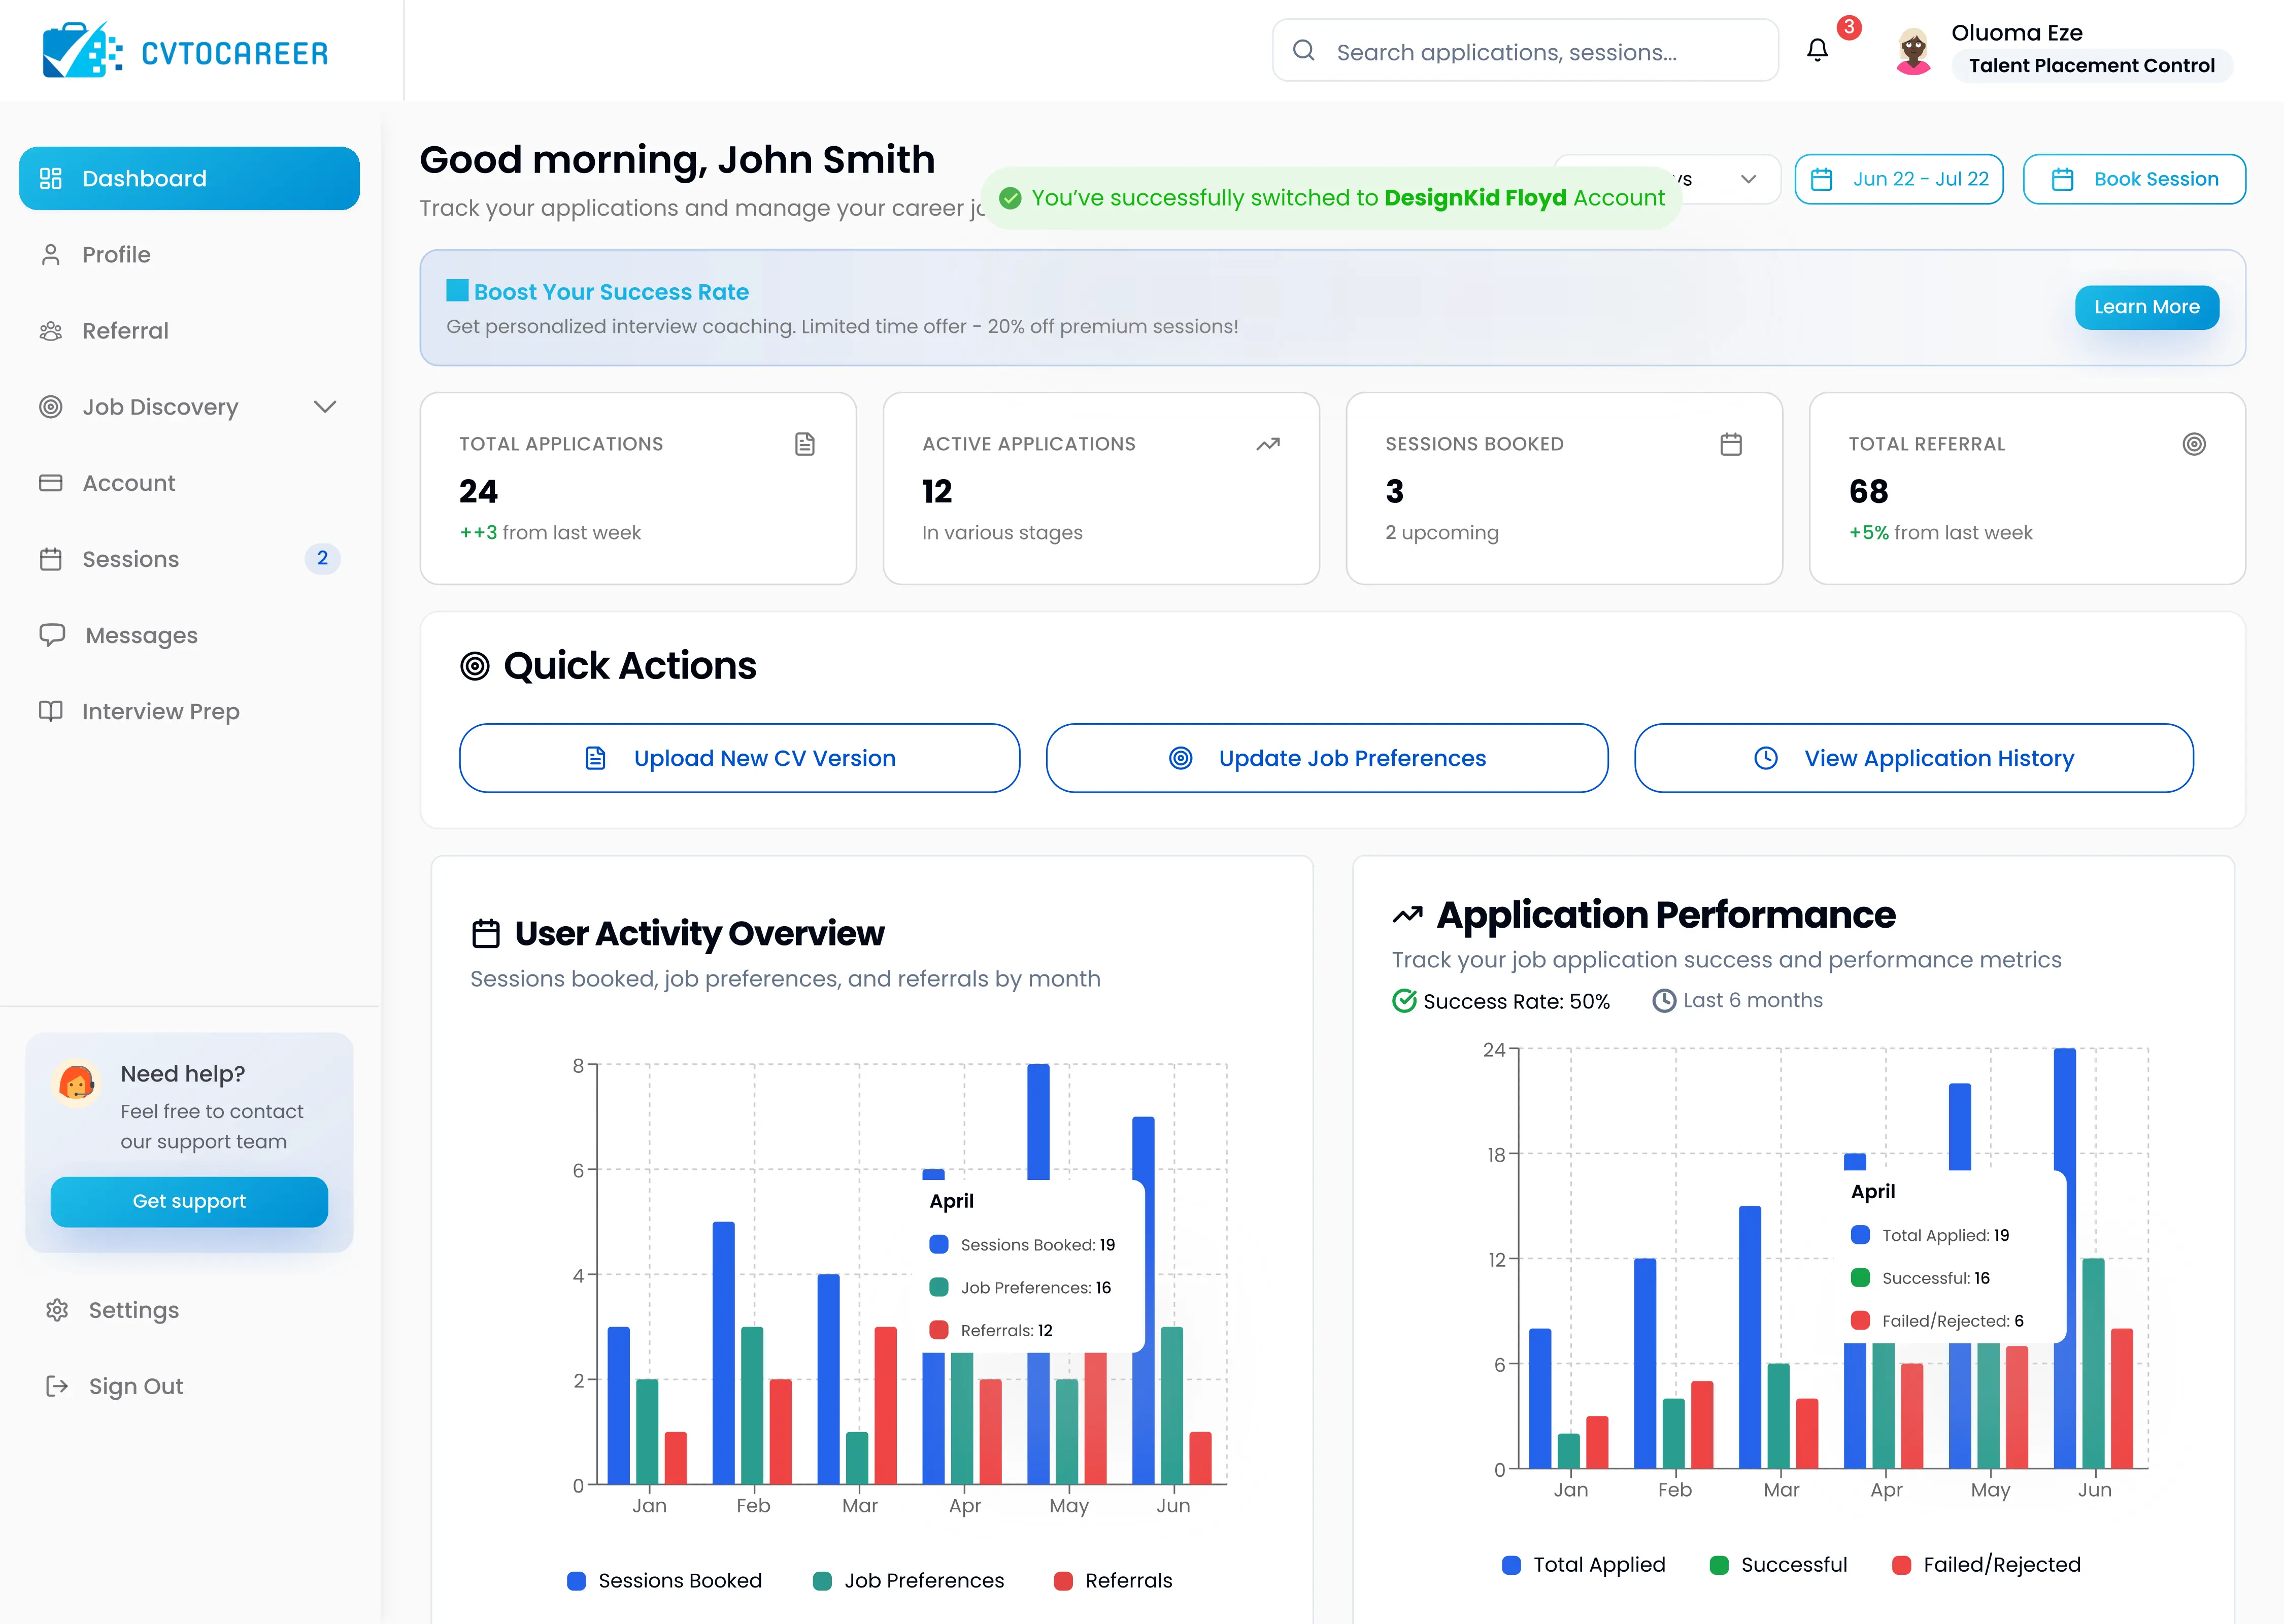
Task: Click the Talent Placement Control role badge
Action: tap(2092, 66)
